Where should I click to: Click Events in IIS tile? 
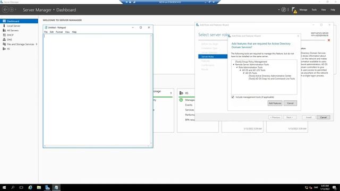[x=189, y=105]
